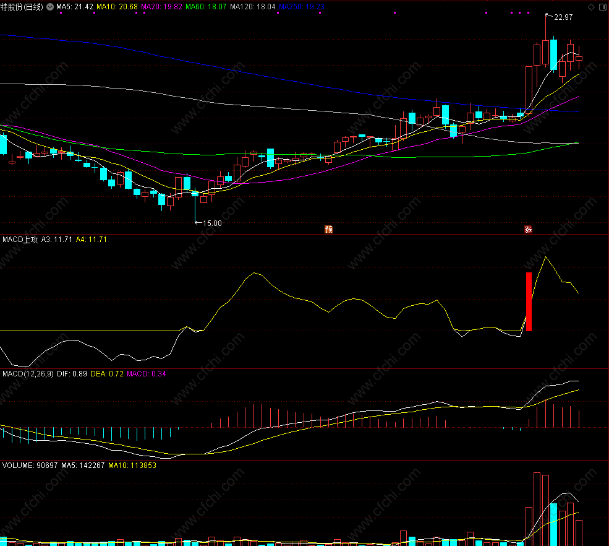Click the A3: 11.71 value label
Screen dimensions: 609x546
[57, 240]
